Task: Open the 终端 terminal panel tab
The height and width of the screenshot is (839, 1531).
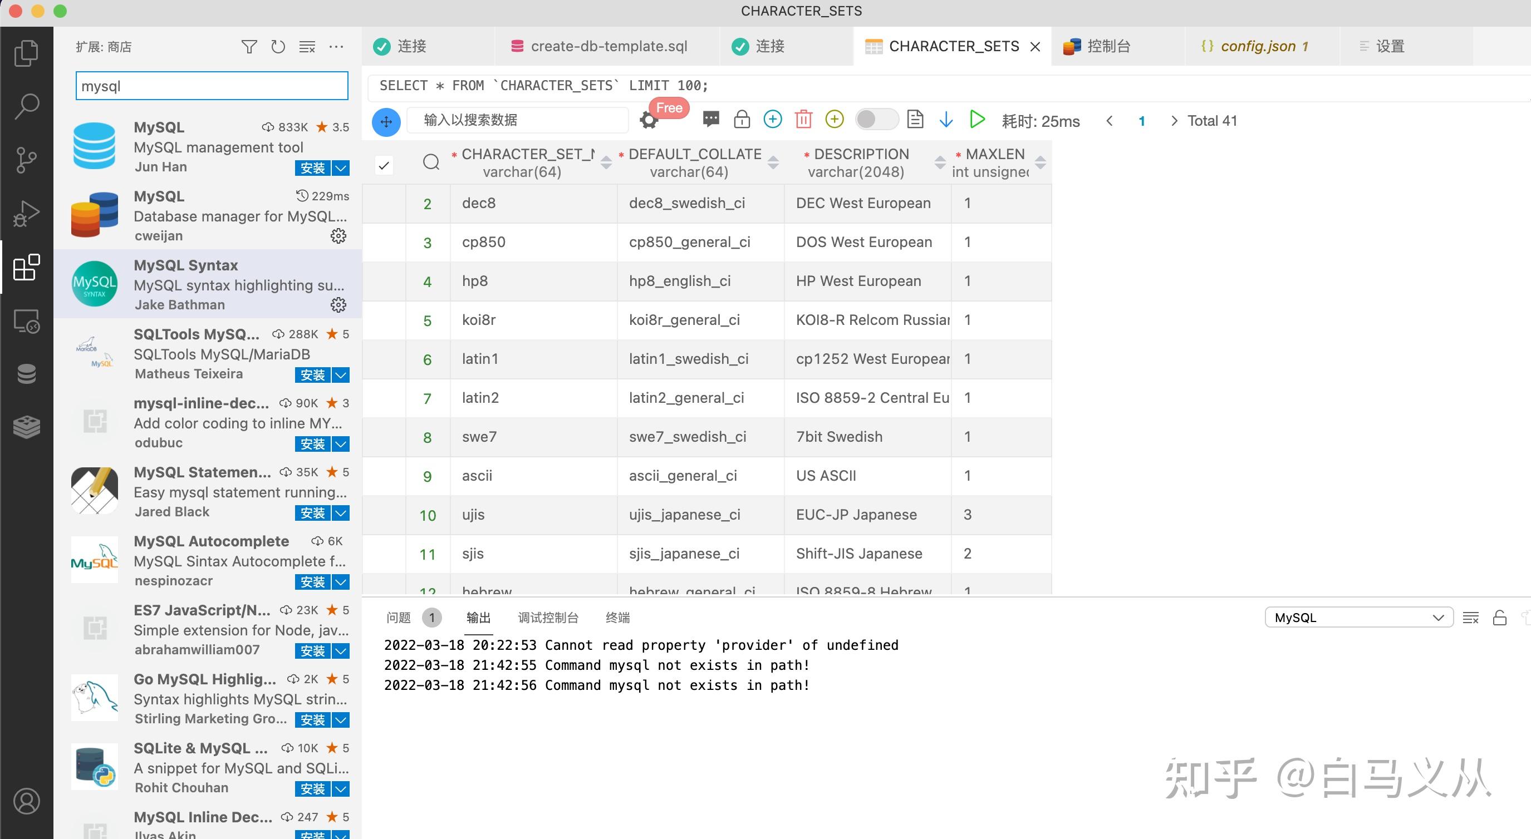Action: (617, 618)
